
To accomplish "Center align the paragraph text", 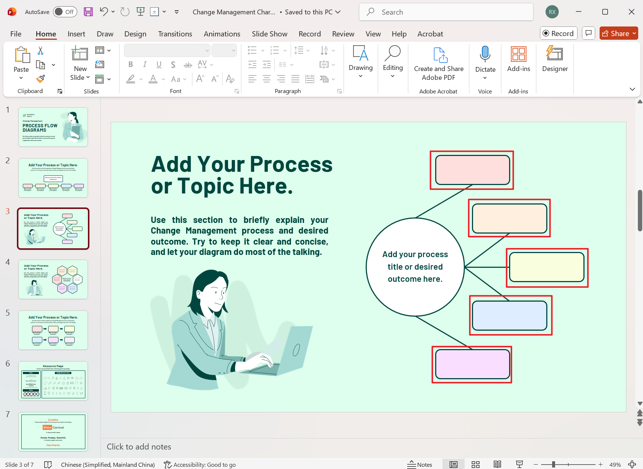I will (266, 78).
